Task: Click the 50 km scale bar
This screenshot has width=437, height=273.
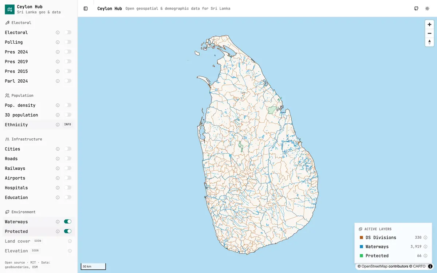Action: pyautogui.click(x=93, y=266)
